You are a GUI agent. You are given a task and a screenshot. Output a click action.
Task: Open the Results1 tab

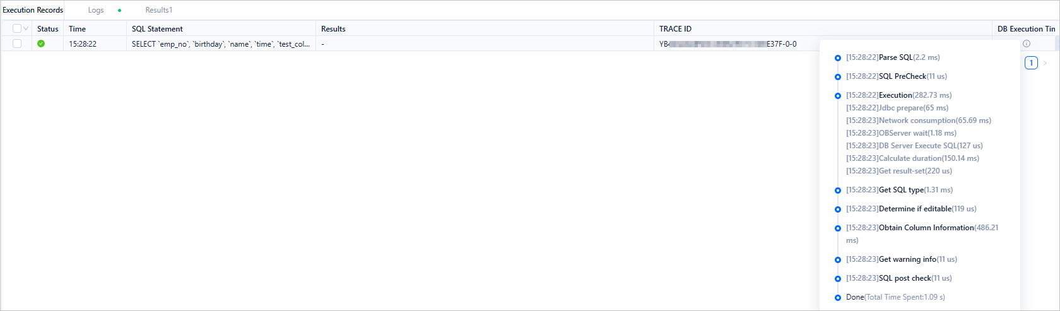[158, 10]
